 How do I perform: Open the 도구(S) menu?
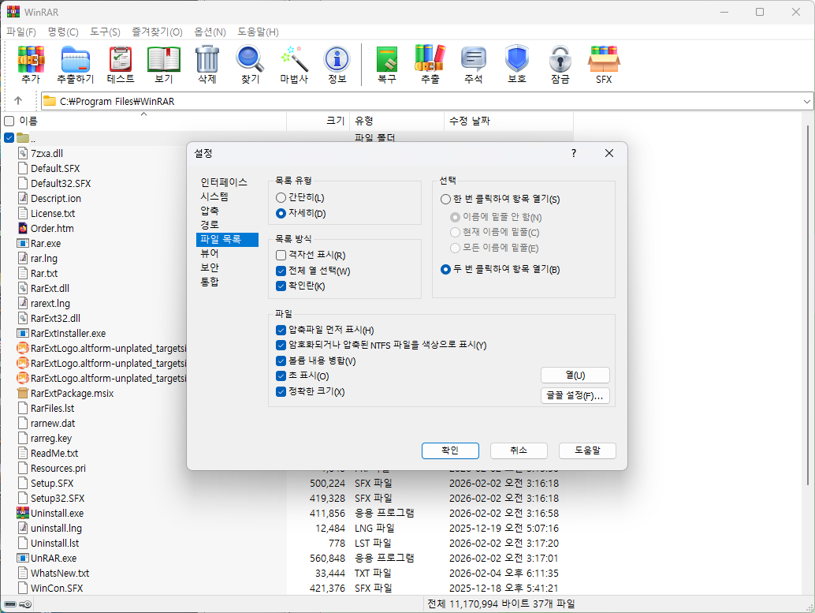point(105,32)
